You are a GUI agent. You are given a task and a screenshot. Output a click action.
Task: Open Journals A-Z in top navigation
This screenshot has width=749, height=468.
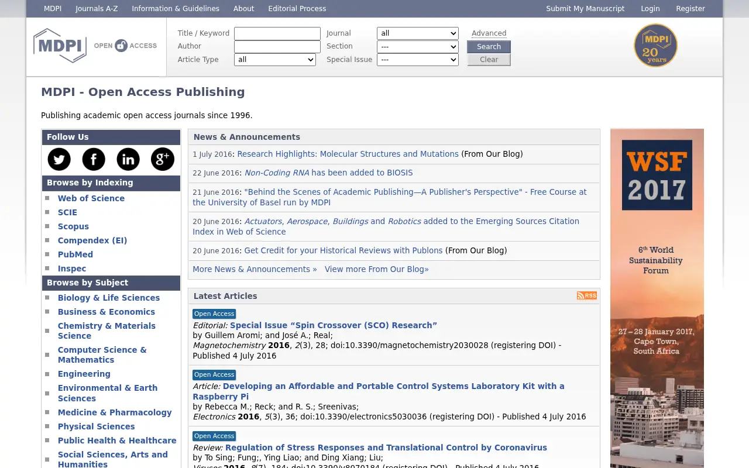(x=97, y=9)
